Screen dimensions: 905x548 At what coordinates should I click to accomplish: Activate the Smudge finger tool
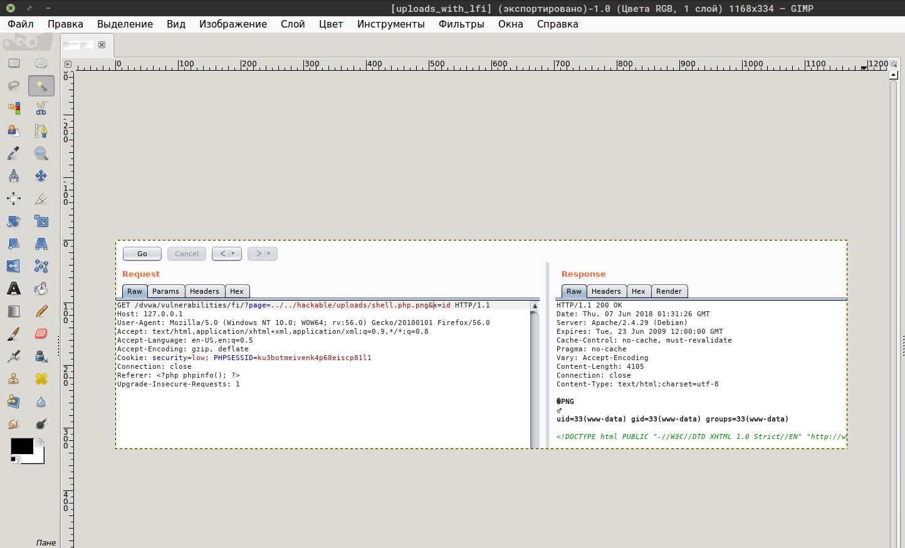pyautogui.click(x=14, y=424)
